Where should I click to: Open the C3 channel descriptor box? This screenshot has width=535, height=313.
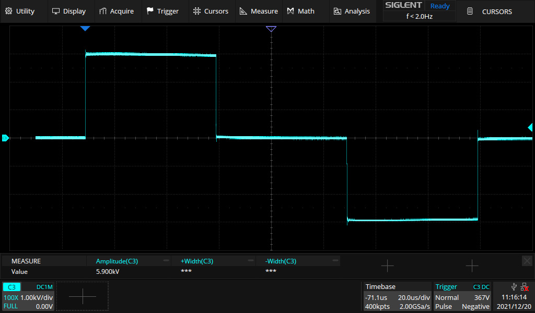(28, 296)
